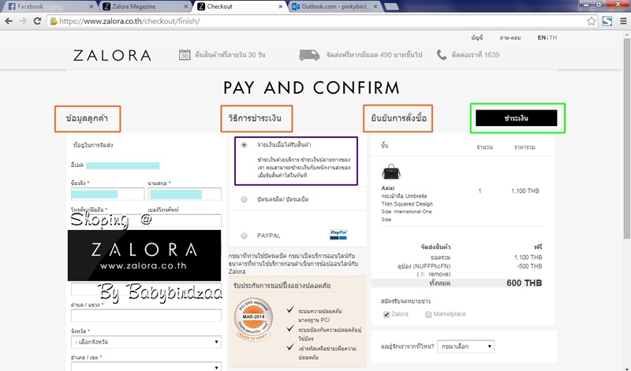The height and width of the screenshot is (371, 631).
Task: Click the 30-day return calendar icon
Action: coord(185,54)
